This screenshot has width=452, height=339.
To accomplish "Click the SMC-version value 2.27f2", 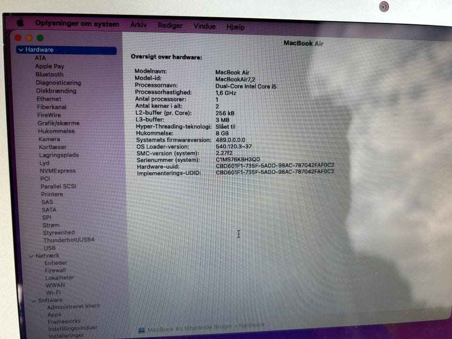I will click(224, 153).
